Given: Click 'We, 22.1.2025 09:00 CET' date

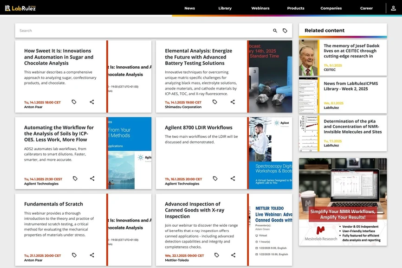Looking at the screenshot, I should coord(184,256).
